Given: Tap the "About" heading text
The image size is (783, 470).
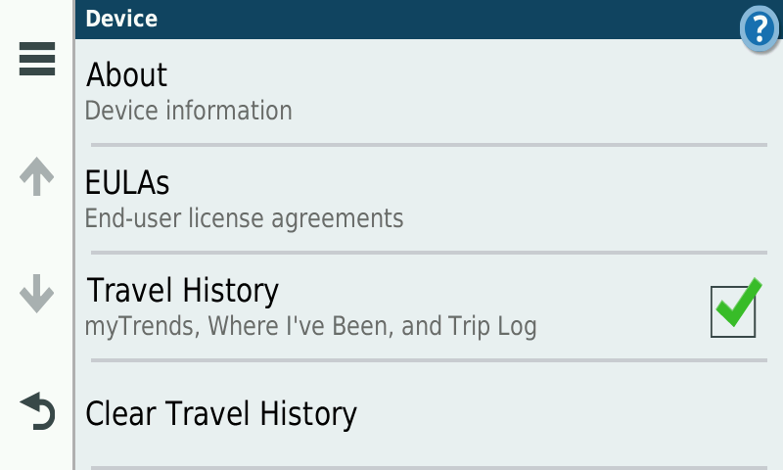Looking at the screenshot, I should [127, 74].
